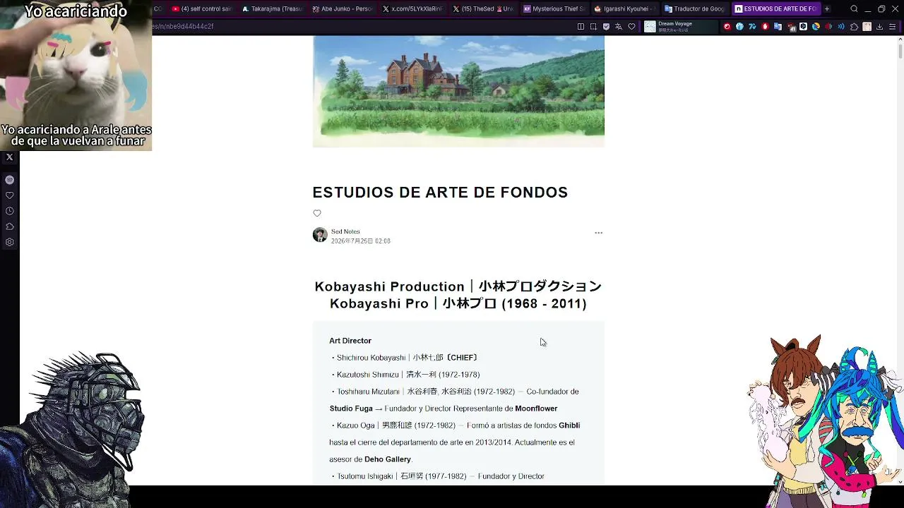Switch to the Igarashi Kyouhei tab
This screenshot has width=904, height=508.
(624, 9)
